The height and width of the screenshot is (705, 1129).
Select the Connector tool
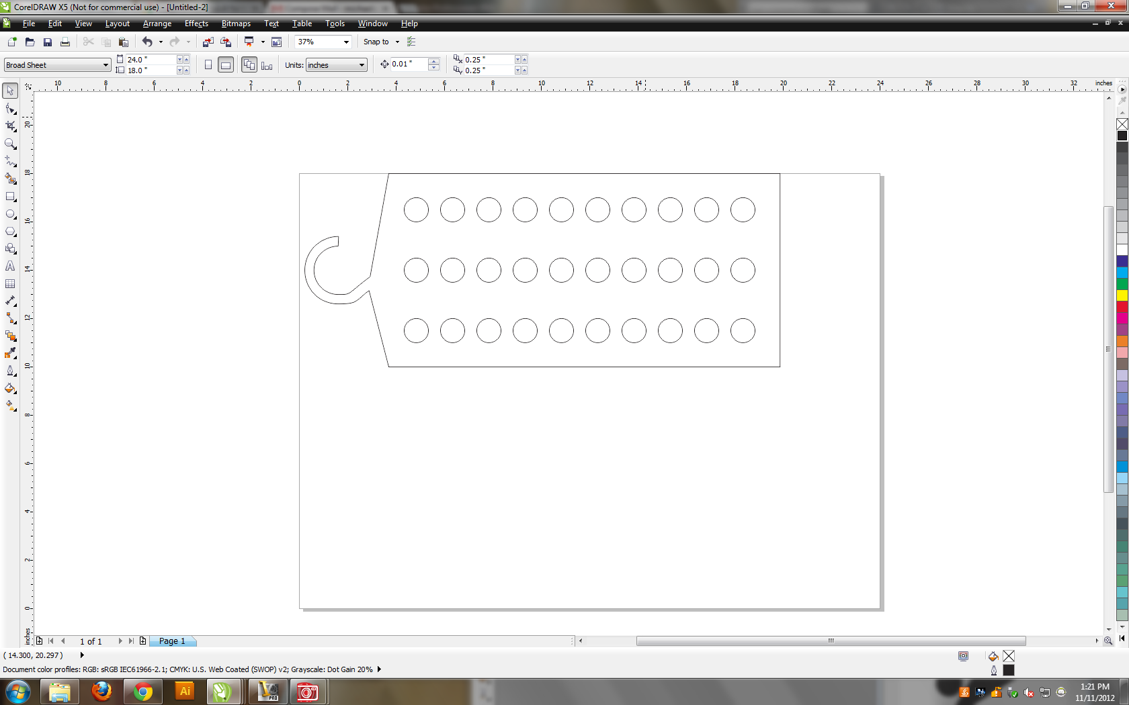(10, 318)
